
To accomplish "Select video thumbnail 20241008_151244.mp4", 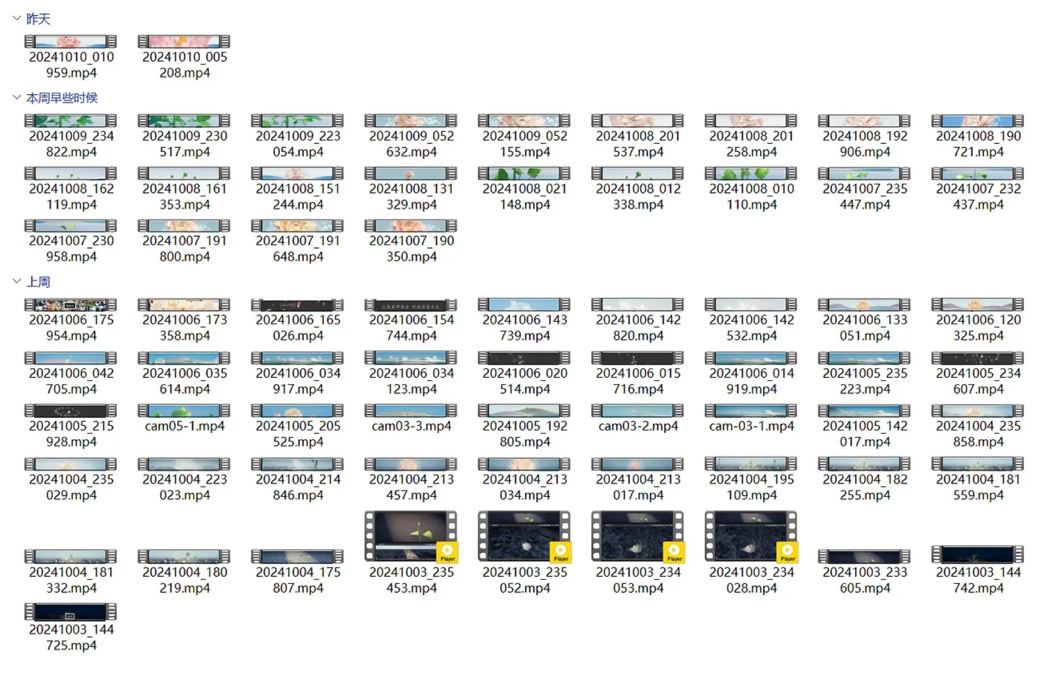I will tap(298, 173).
